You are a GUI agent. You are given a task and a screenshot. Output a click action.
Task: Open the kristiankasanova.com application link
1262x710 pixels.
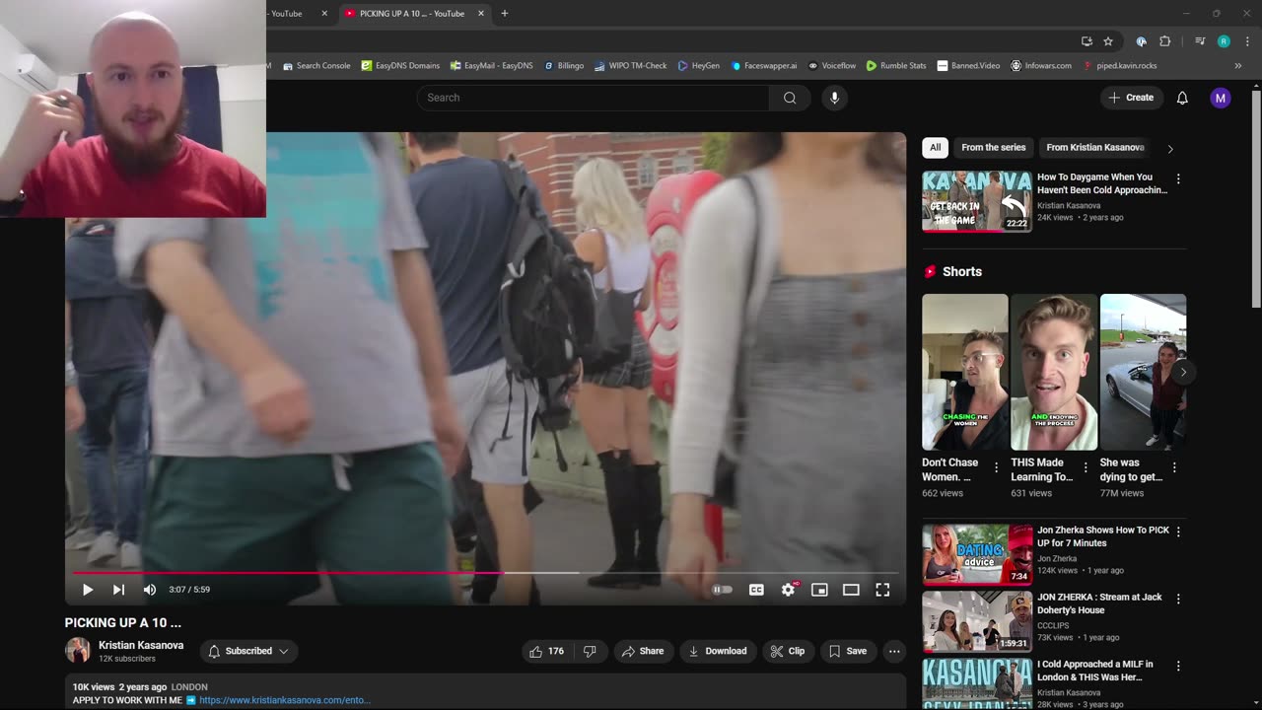285,700
